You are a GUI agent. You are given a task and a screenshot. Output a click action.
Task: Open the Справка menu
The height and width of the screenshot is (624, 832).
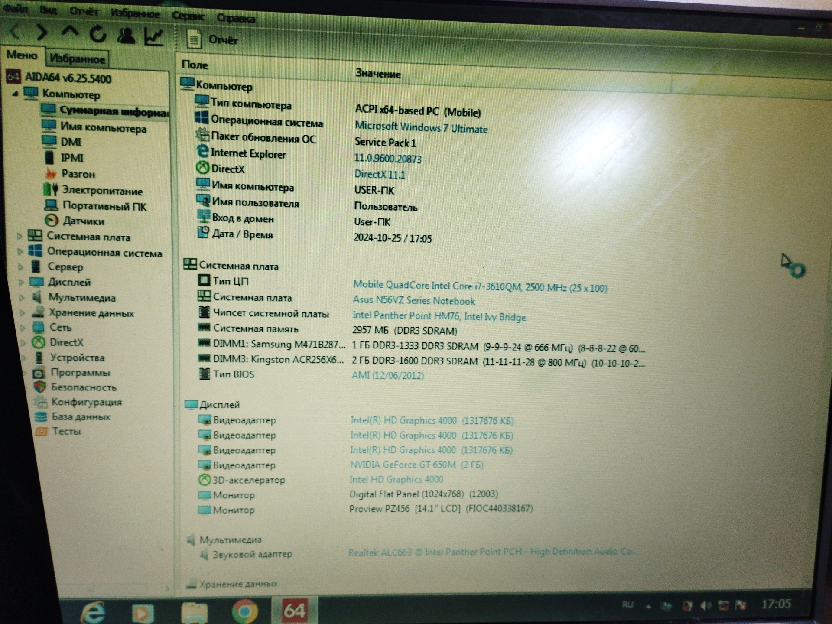[236, 18]
